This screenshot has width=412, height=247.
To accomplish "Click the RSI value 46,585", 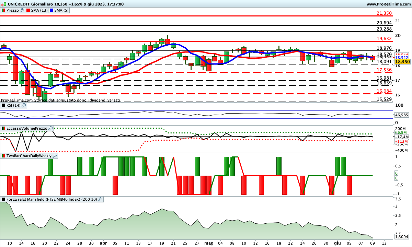I will click(x=402, y=115).
